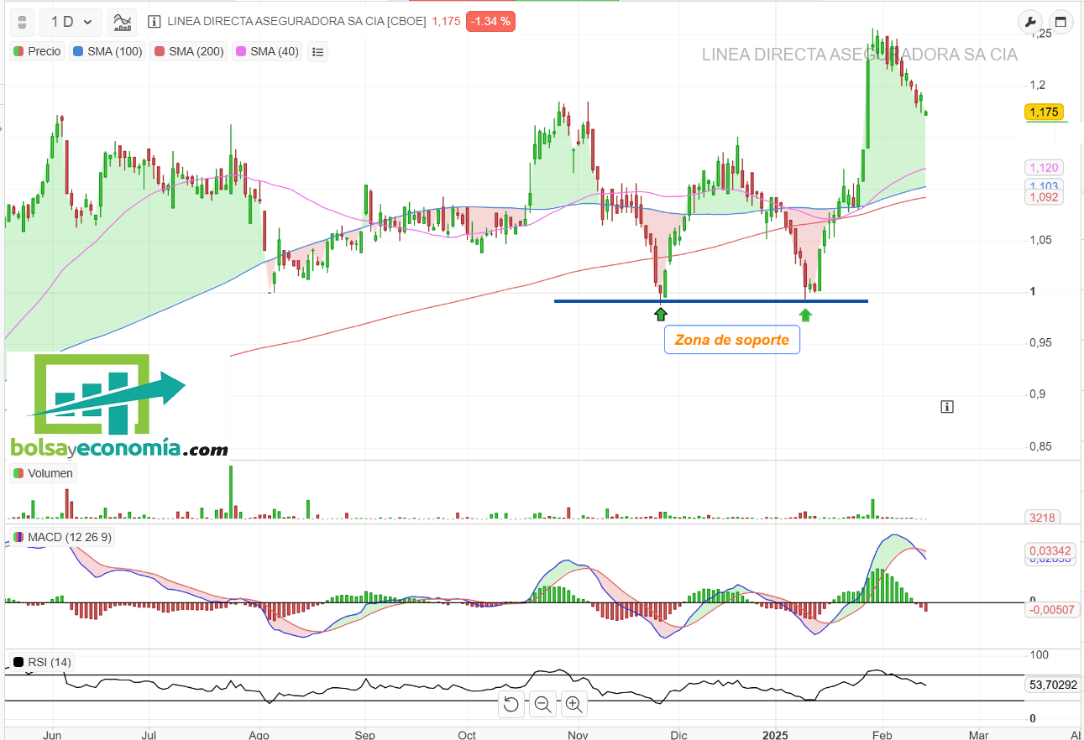Click the zoom in magnifier

(573, 705)
